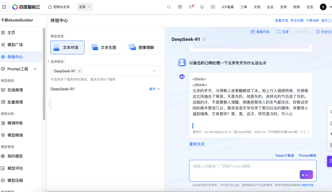Viewport: 332px width, 192px height.
Task: Open the account dropdown arrow beside avatar
Action: pyautogui.click(x=330, y=7)
